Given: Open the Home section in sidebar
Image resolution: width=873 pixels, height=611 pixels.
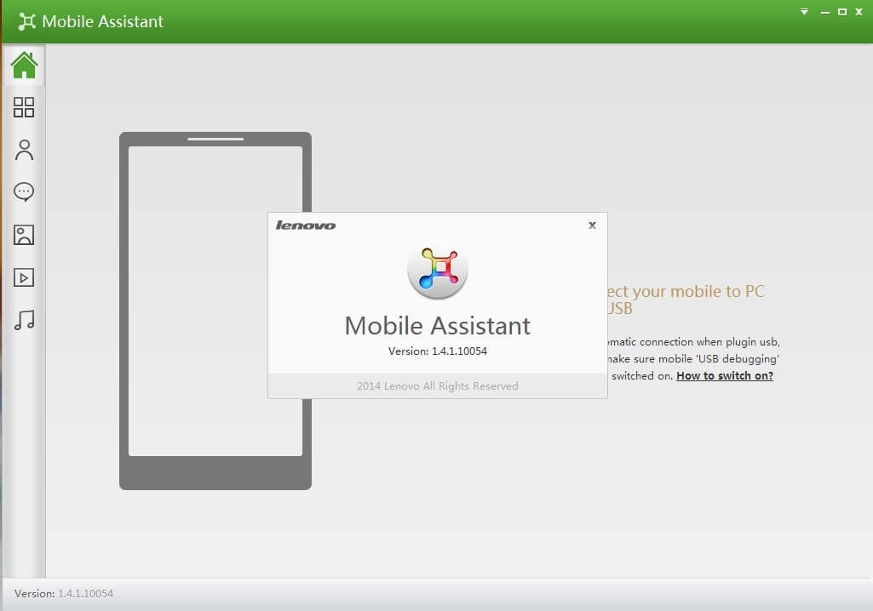Looking at the screenshot, I should pos(24,66).
